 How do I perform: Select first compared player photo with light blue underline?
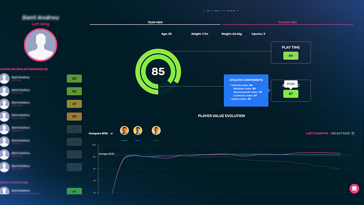[x=124, y=131]
